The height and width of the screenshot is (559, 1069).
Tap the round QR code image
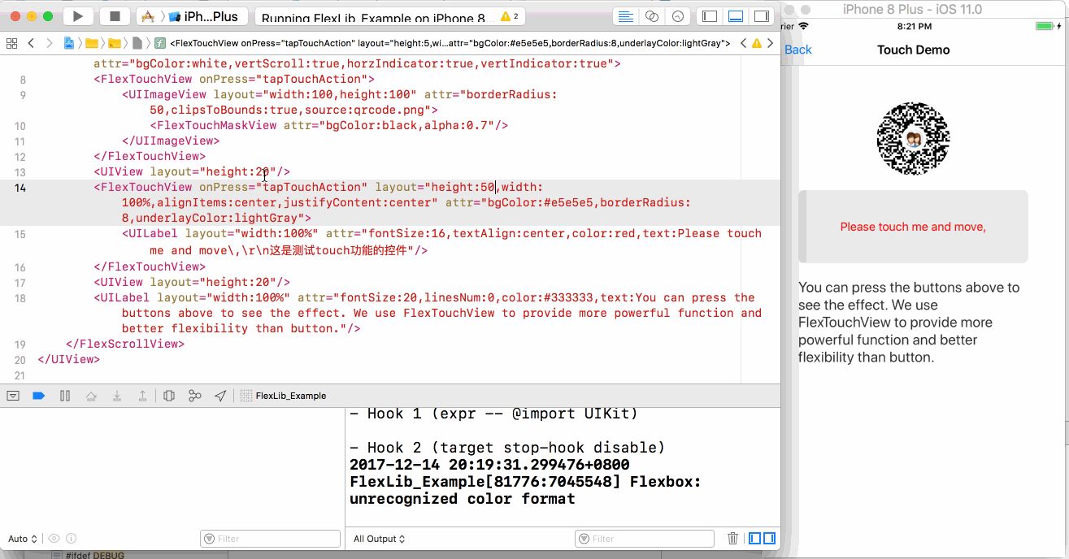[913, 139]
